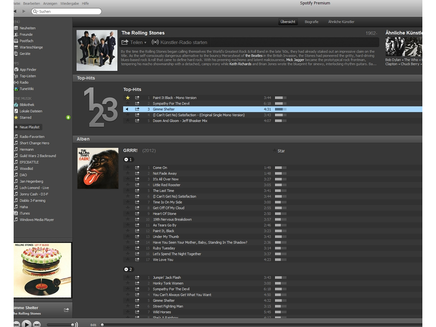Open the Keith Richards link in the biography

point(240,64)
